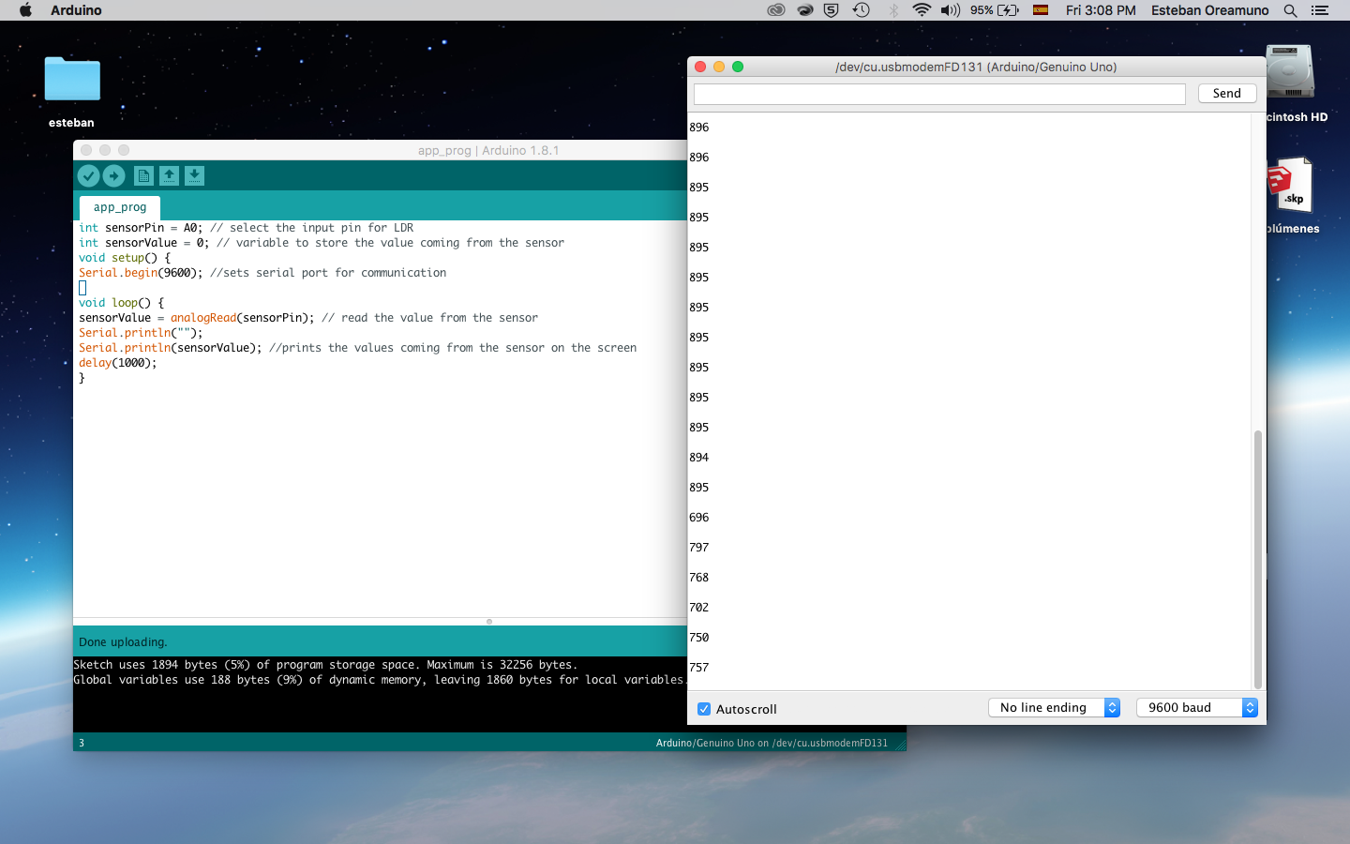This screenshot has height=844, width=1350.
Task: Open the Esteban Oreamuno user menu
Action: [x=1209, y=10]
